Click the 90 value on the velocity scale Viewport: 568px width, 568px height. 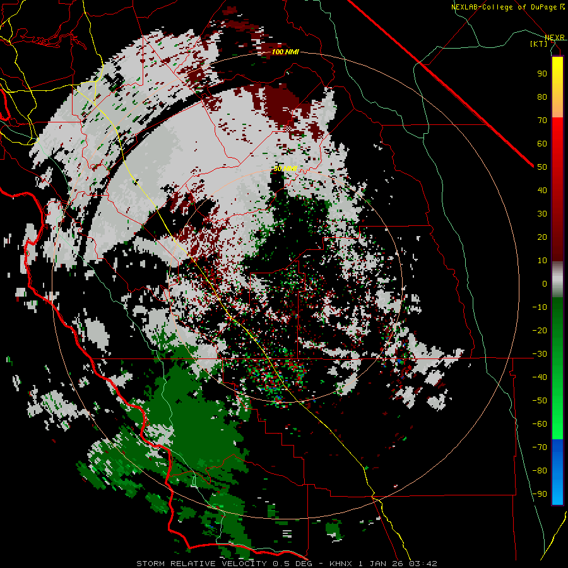[542, 74]
